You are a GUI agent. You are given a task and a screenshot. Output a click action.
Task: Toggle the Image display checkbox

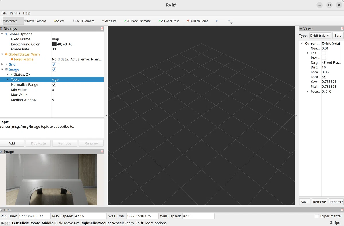[54, 69]
